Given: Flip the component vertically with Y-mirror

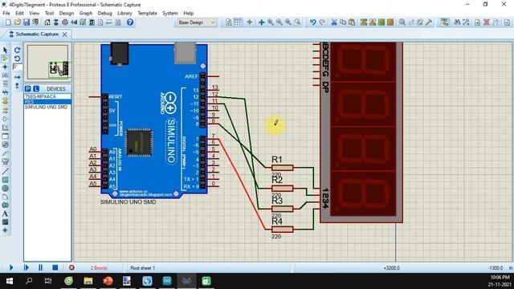Looking at the screenshot, I should click(18, 86).
